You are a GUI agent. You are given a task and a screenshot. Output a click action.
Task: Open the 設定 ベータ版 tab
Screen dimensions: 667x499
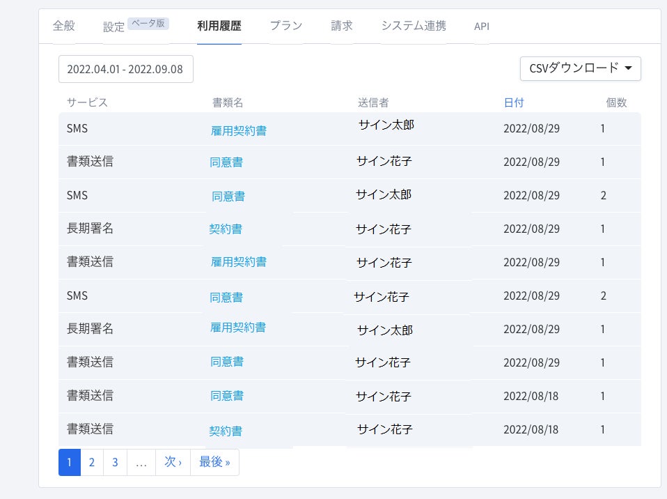pos(136,26)
